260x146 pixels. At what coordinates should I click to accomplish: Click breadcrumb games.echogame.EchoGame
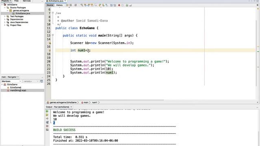63,103
